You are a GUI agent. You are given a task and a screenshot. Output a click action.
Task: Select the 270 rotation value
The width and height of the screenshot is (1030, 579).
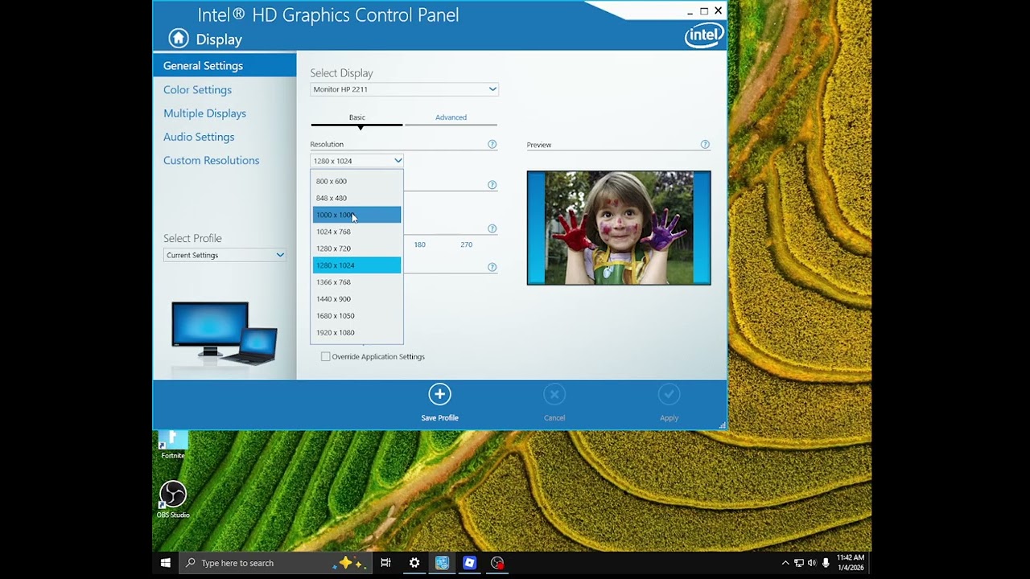(466, 244)
